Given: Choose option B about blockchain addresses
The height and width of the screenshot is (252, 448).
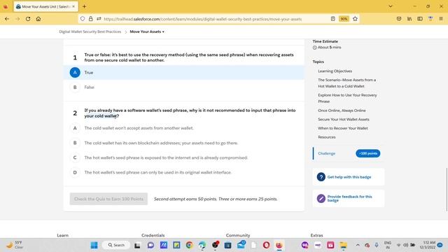Looking at the screenshot, I should point(184,143).
